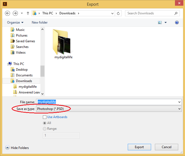Image resolution: width=185 pixels, height=156 pixels.
Task: Click the zipped Answered Leav folder icon
Action: point(15,92)
